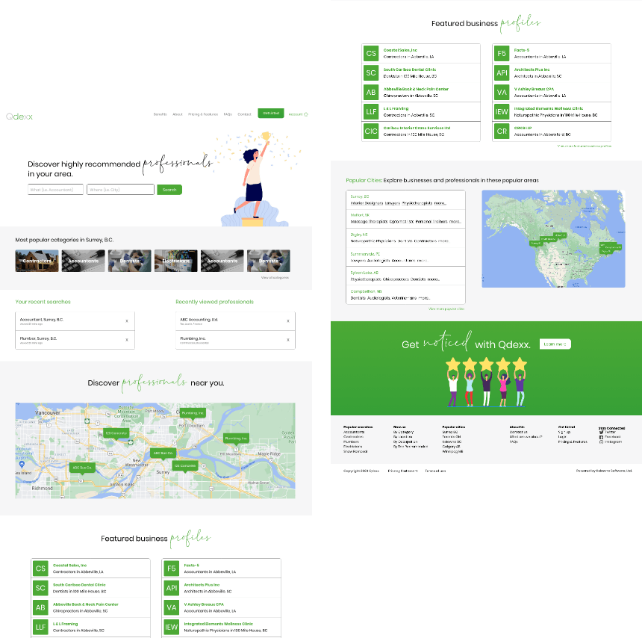Go to the FAQs navigation item
Image resolution: width=642 pixels, height=638 pixels.
tap(228, 114)
